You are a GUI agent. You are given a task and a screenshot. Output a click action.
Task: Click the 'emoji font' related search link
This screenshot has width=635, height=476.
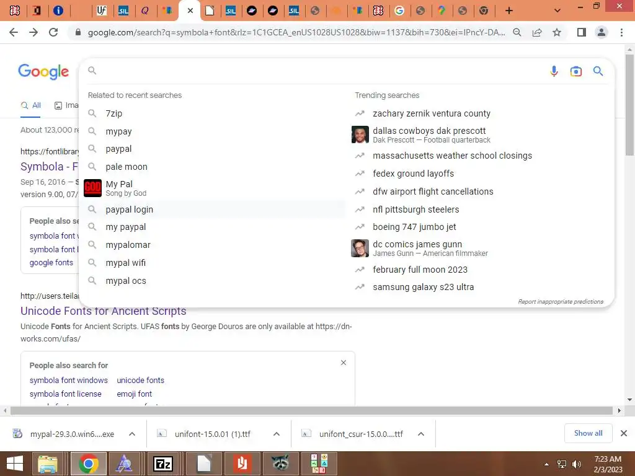point(135,394)
